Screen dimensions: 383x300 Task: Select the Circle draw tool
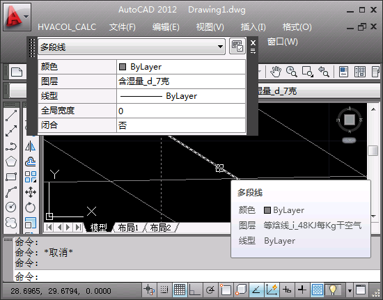[11, 207]
